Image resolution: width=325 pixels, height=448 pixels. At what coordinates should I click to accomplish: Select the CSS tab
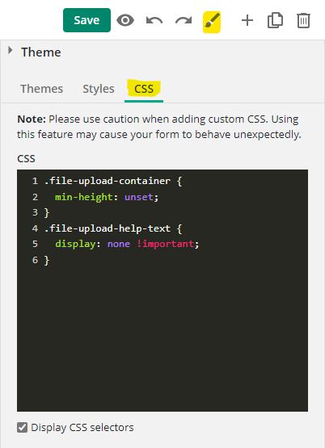[x=144, y=89]
